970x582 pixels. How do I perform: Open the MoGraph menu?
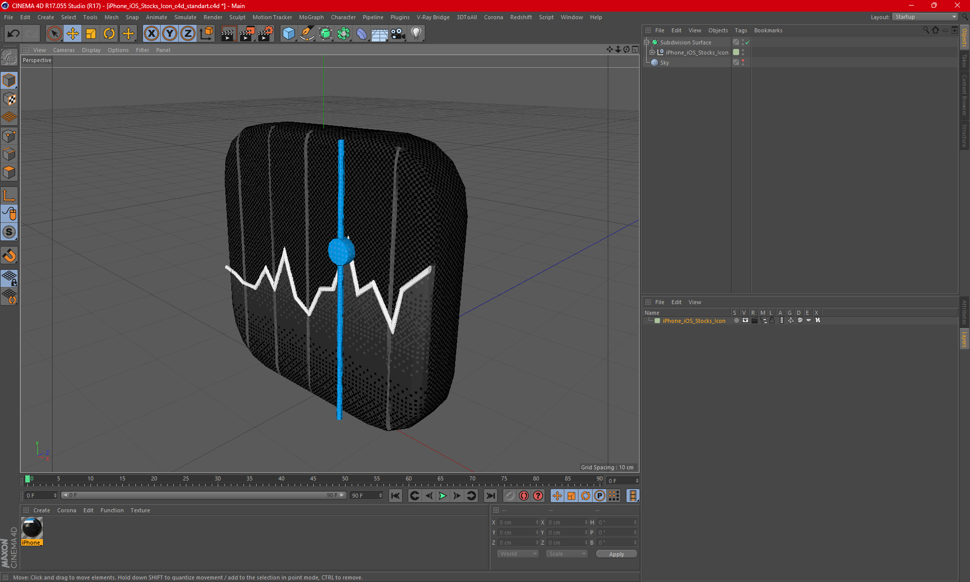311,17
